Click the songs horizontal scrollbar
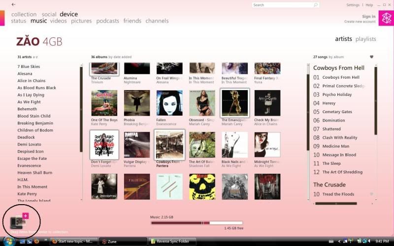 pos(336,204)
